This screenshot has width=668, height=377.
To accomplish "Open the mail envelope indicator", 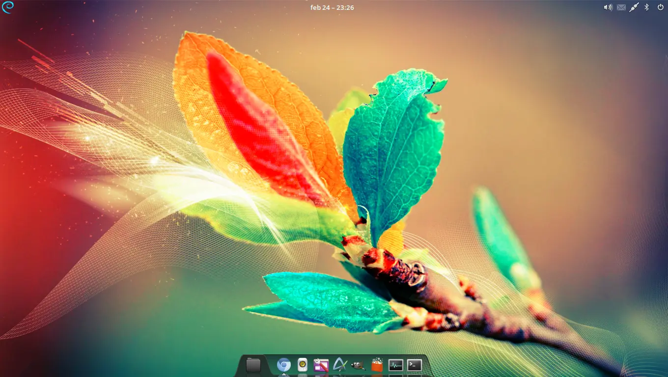I will coord(621,7).
